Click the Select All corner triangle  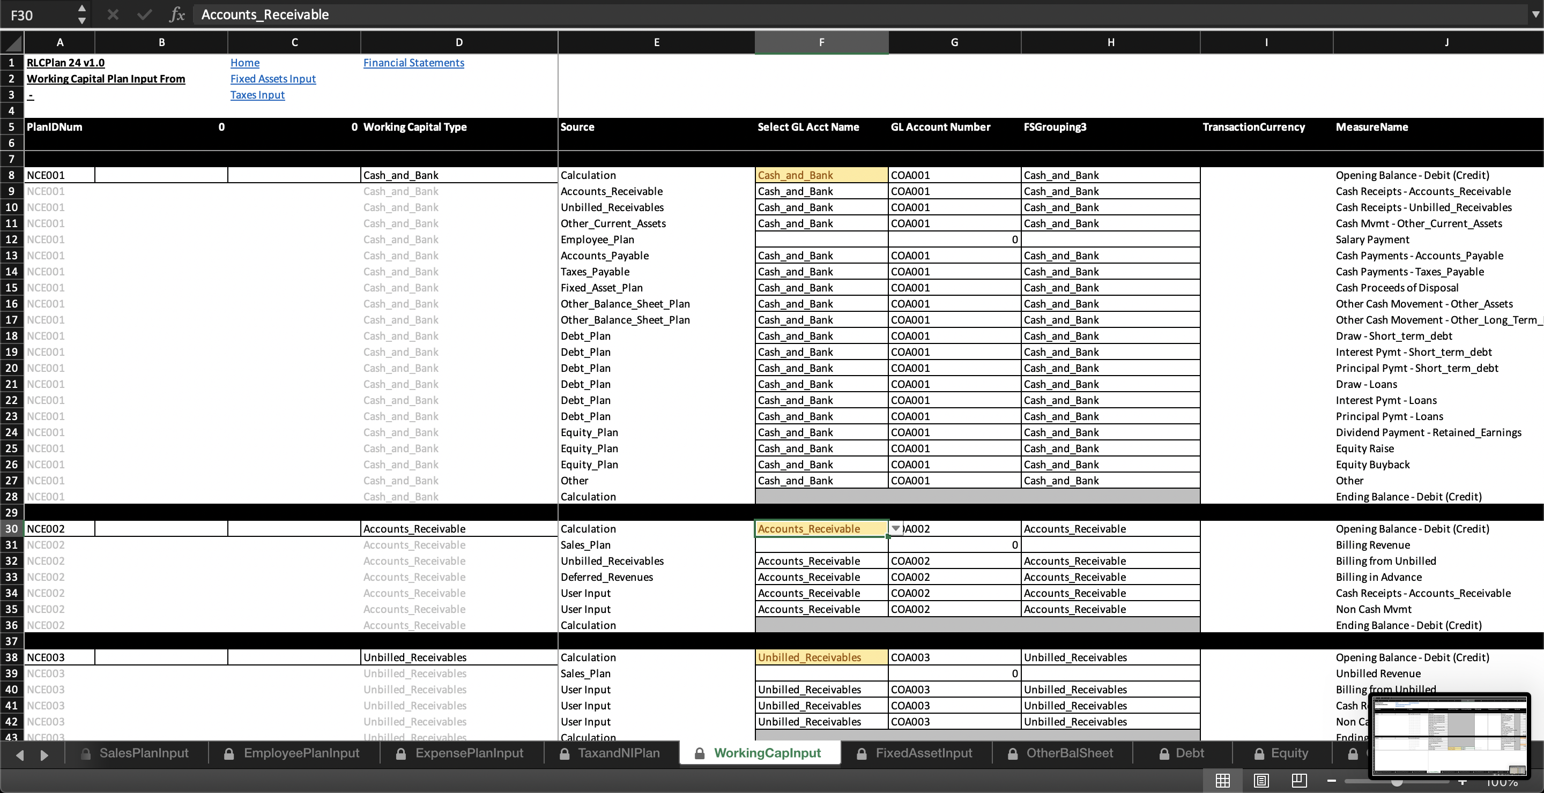12,42
